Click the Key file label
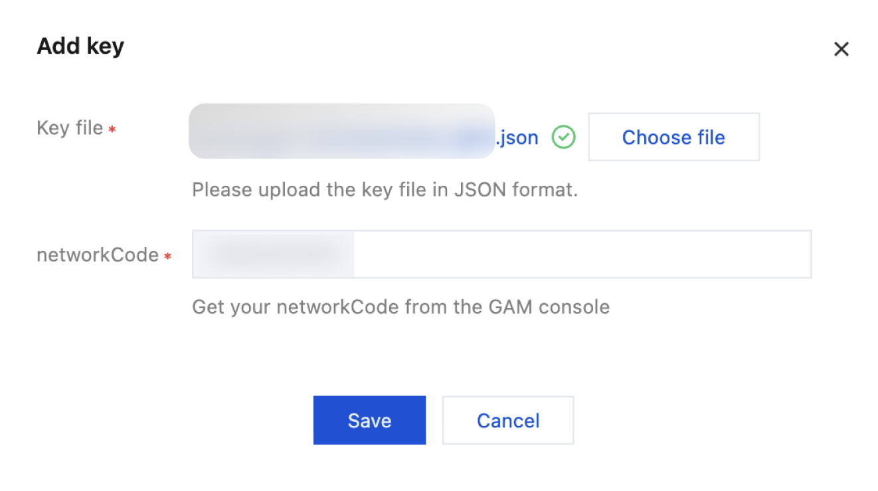 [x=70, y=127]
